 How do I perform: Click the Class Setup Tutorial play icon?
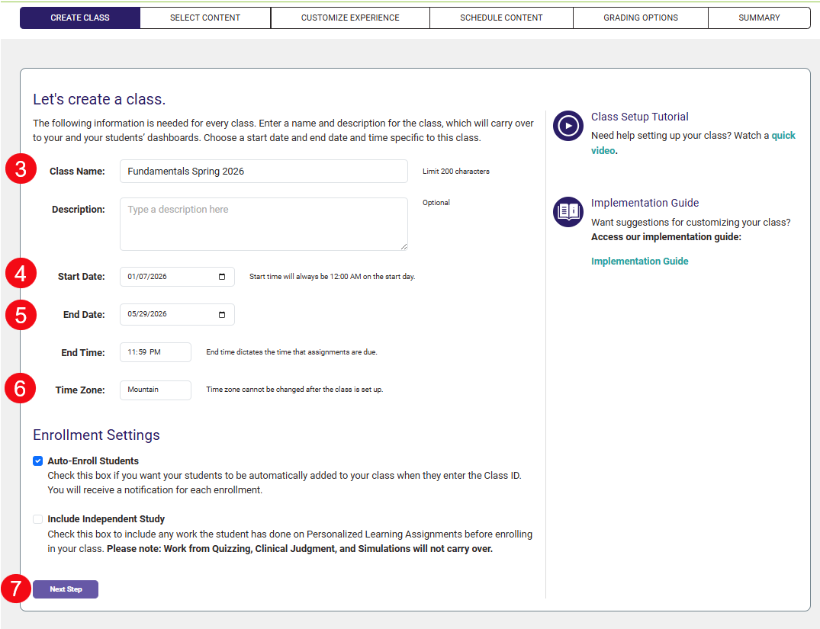pyautogui.click(x=568, y=126)
